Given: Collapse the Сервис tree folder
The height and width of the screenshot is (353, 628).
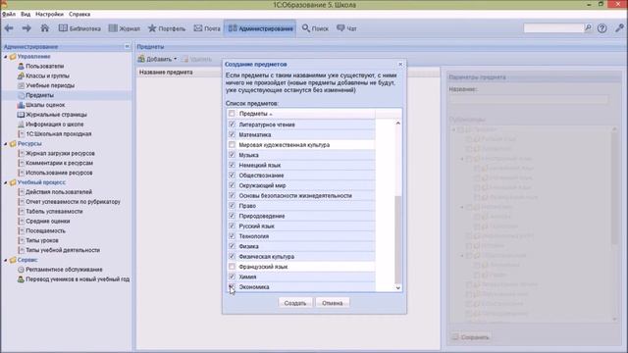Looking at the screenshot, I should coord(6,260).
